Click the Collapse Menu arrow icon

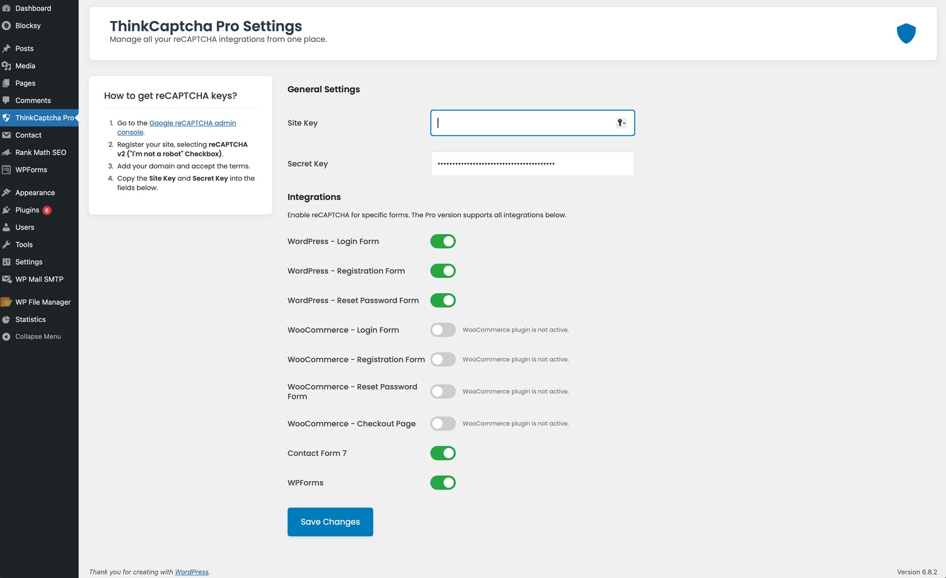[x=6, y=336]
